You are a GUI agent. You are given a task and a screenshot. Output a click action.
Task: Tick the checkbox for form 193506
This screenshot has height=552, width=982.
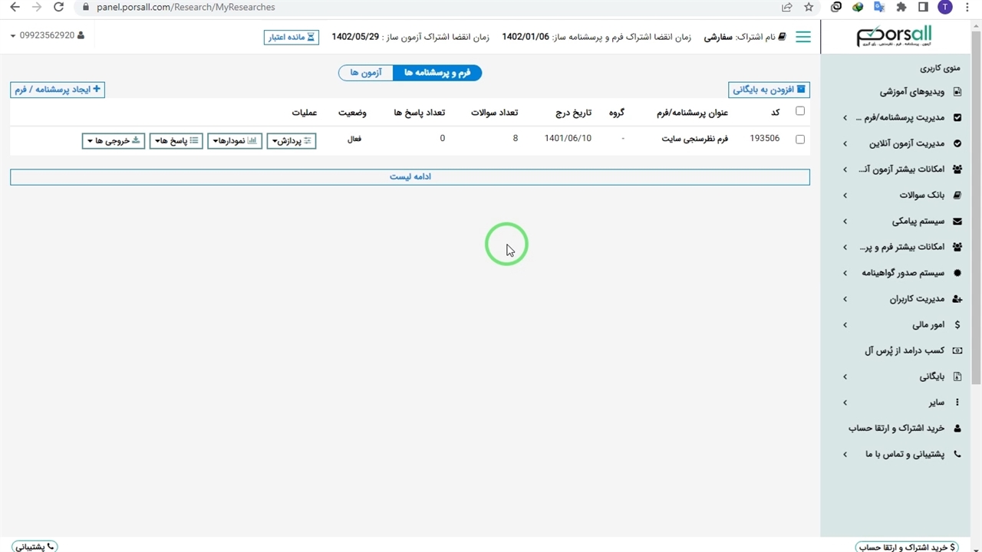tap(800, 140)
